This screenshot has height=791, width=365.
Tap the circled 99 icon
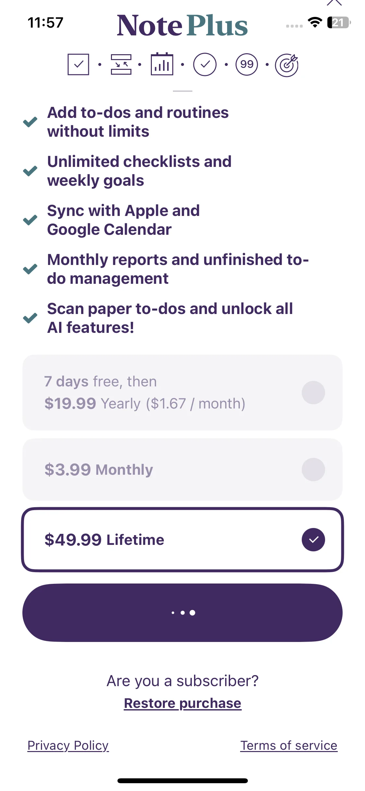247,64
